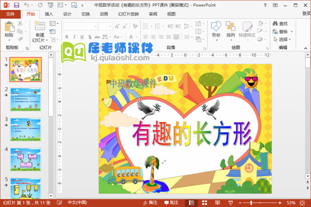Click the Copy icon in clipboard group
Screen dimensions: 311x207
point(20,31)
